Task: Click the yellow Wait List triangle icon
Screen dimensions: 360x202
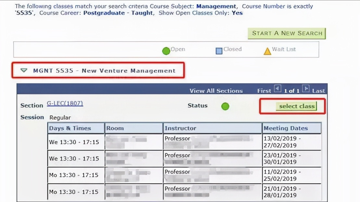Action: tap(267, 51)
